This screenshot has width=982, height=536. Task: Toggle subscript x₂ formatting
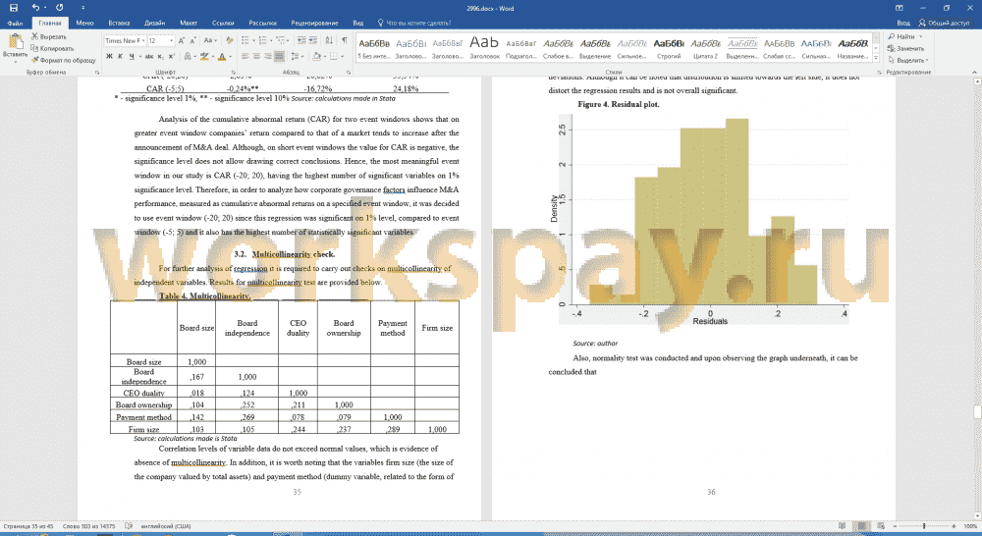162,56
